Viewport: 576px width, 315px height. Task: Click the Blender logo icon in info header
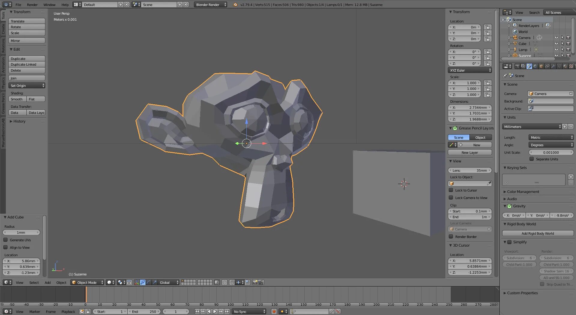tap(235, 4)
